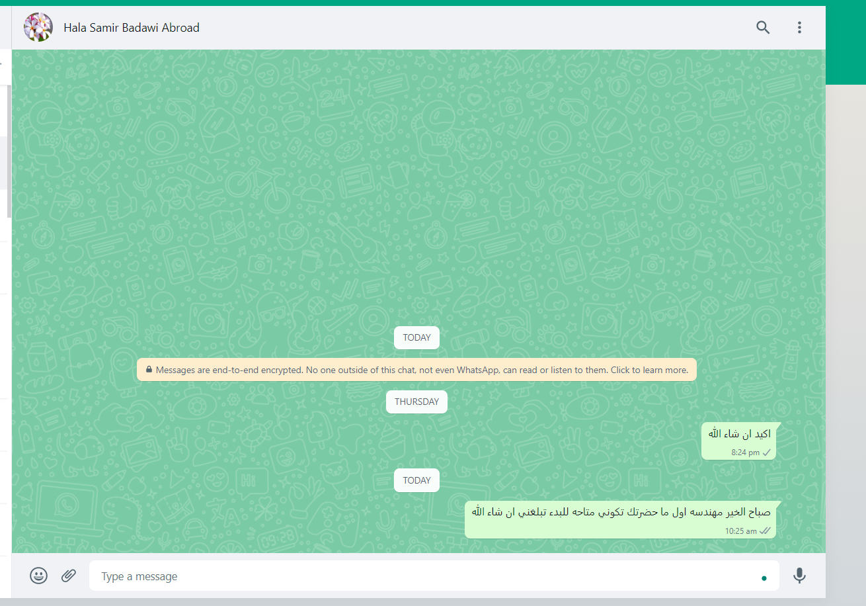Screen dimensions: 866x606
Task: Select the message sent at 10:25 am
Action: (620, 519)
